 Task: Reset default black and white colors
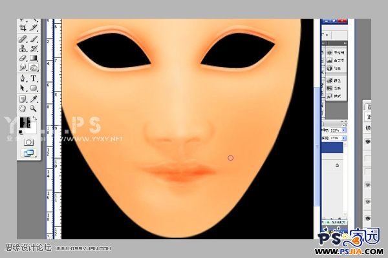[21, 132]
